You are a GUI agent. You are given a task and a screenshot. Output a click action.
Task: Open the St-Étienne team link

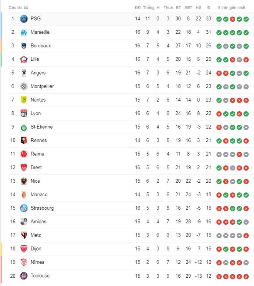pyautogui.click(x=42, y=127)
